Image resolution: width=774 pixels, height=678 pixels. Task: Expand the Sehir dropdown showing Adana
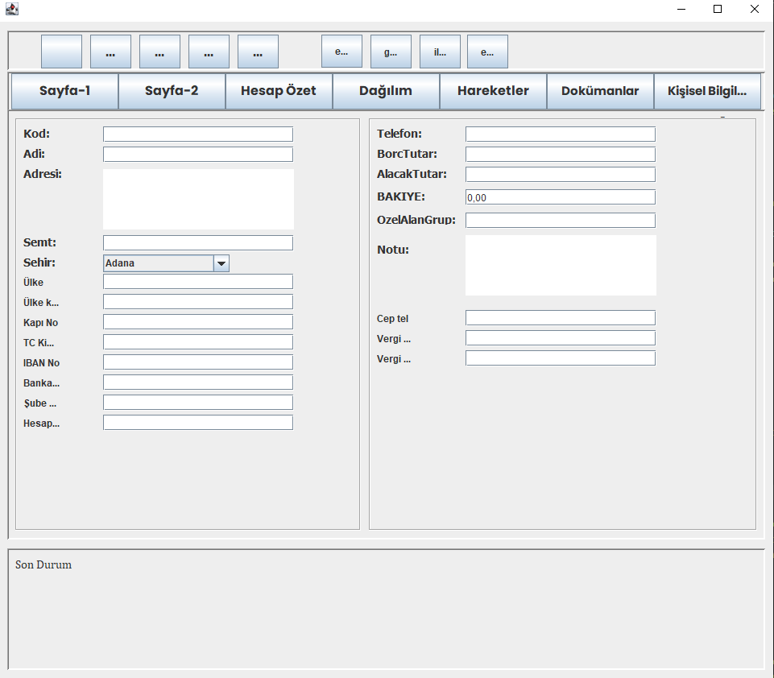(x=221, y=263)
